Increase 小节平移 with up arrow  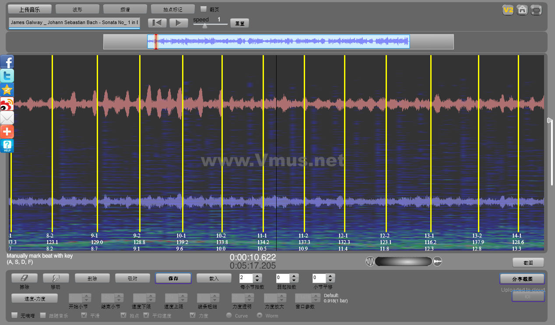tap(330, 276)
